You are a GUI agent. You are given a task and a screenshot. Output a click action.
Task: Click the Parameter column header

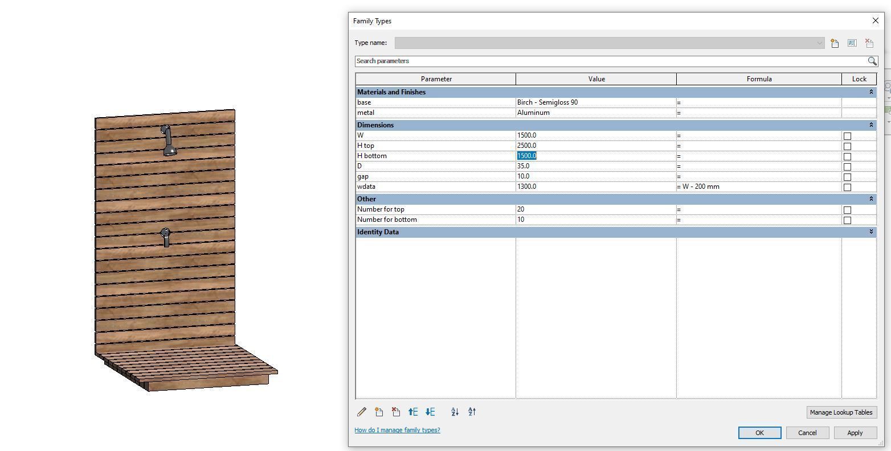(436, 79)
